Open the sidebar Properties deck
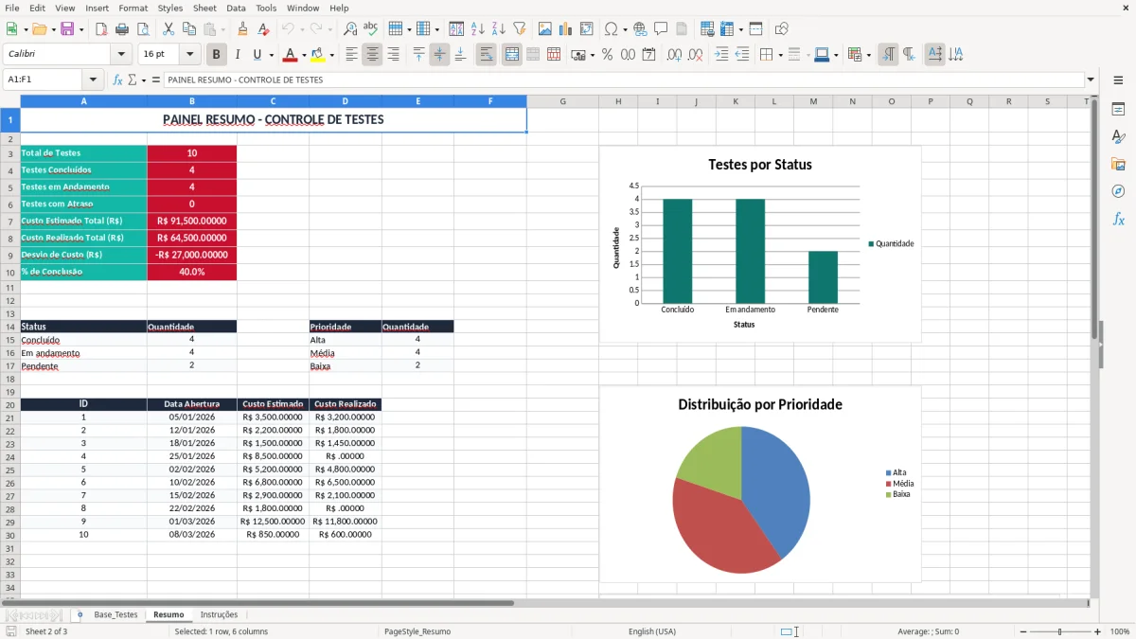 1118,110
